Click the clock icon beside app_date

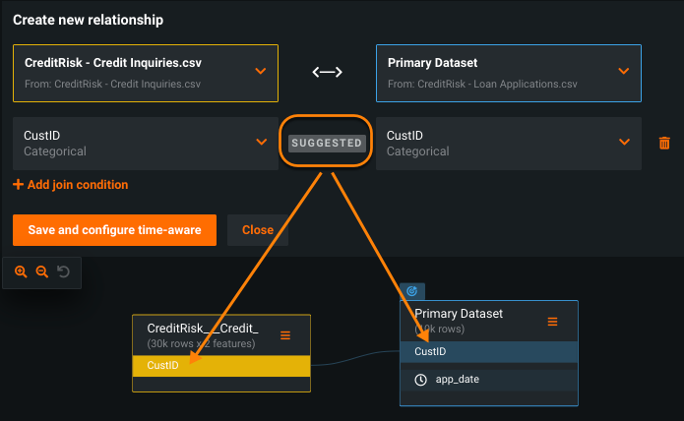[x=421, y=379]
